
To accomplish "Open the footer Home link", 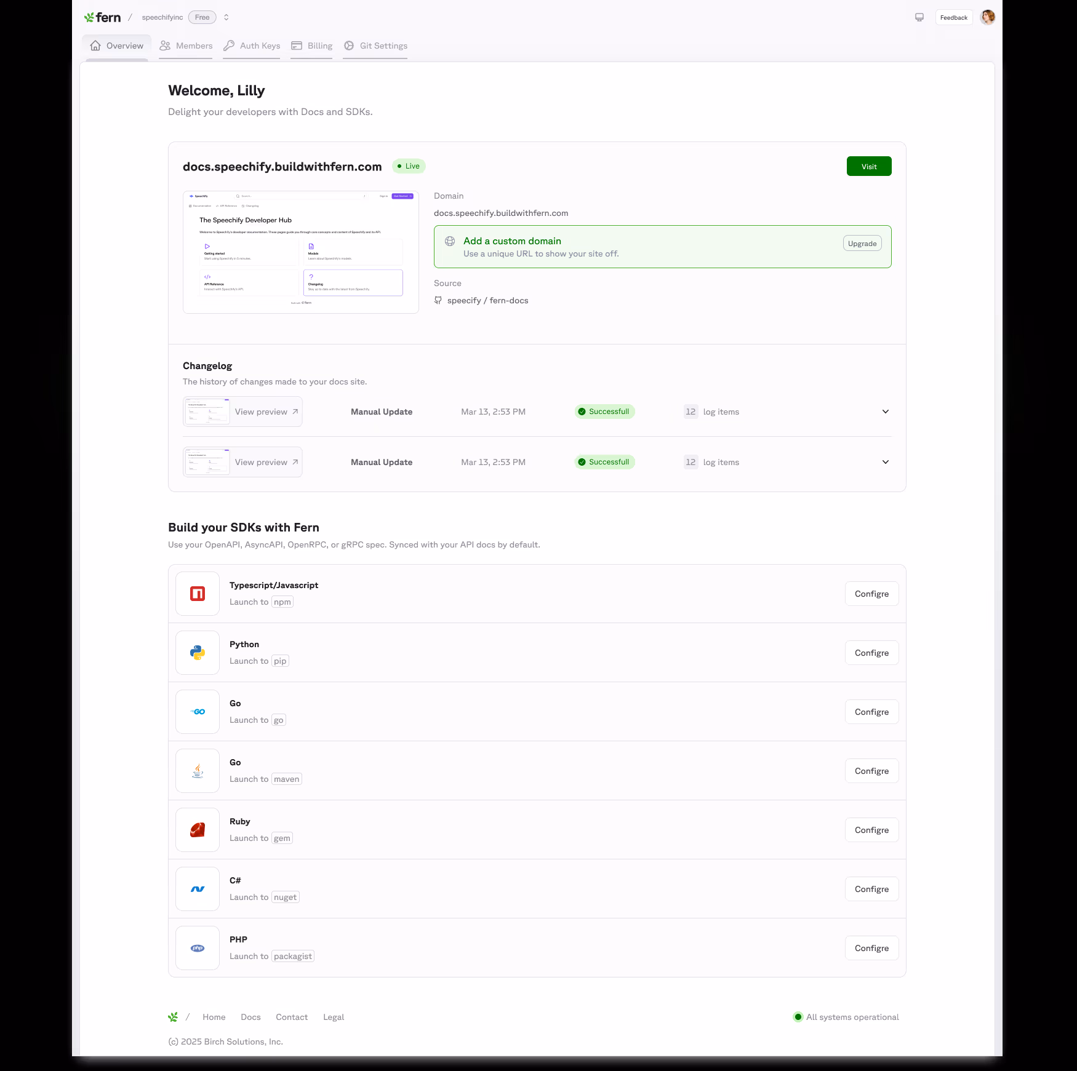I will [214, 1017].
